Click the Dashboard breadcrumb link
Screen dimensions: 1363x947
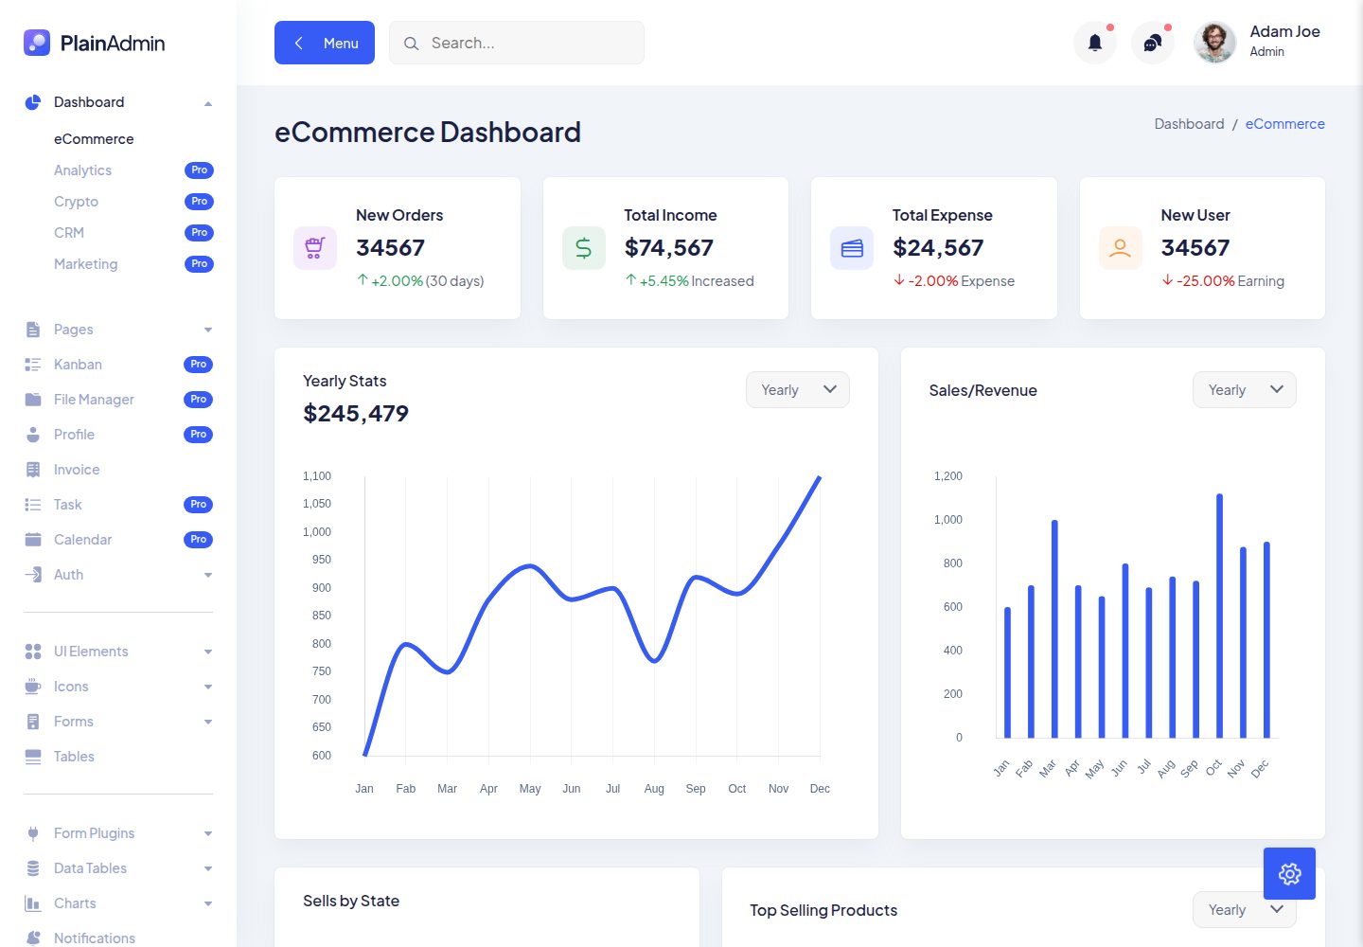pos(1189,124)
